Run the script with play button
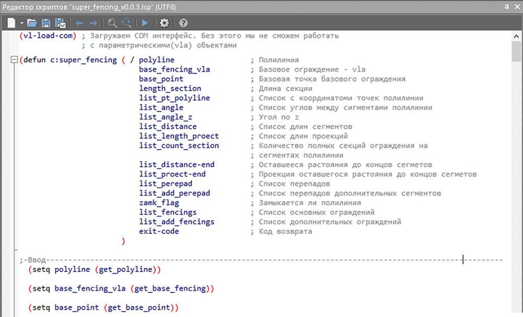This screenshot has width=523, height=317. click(x=145, y=22)
